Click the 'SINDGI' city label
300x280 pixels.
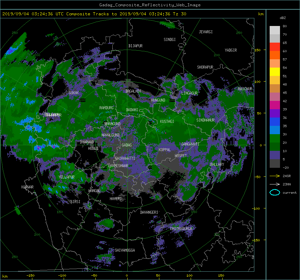(x=170, y=40)
